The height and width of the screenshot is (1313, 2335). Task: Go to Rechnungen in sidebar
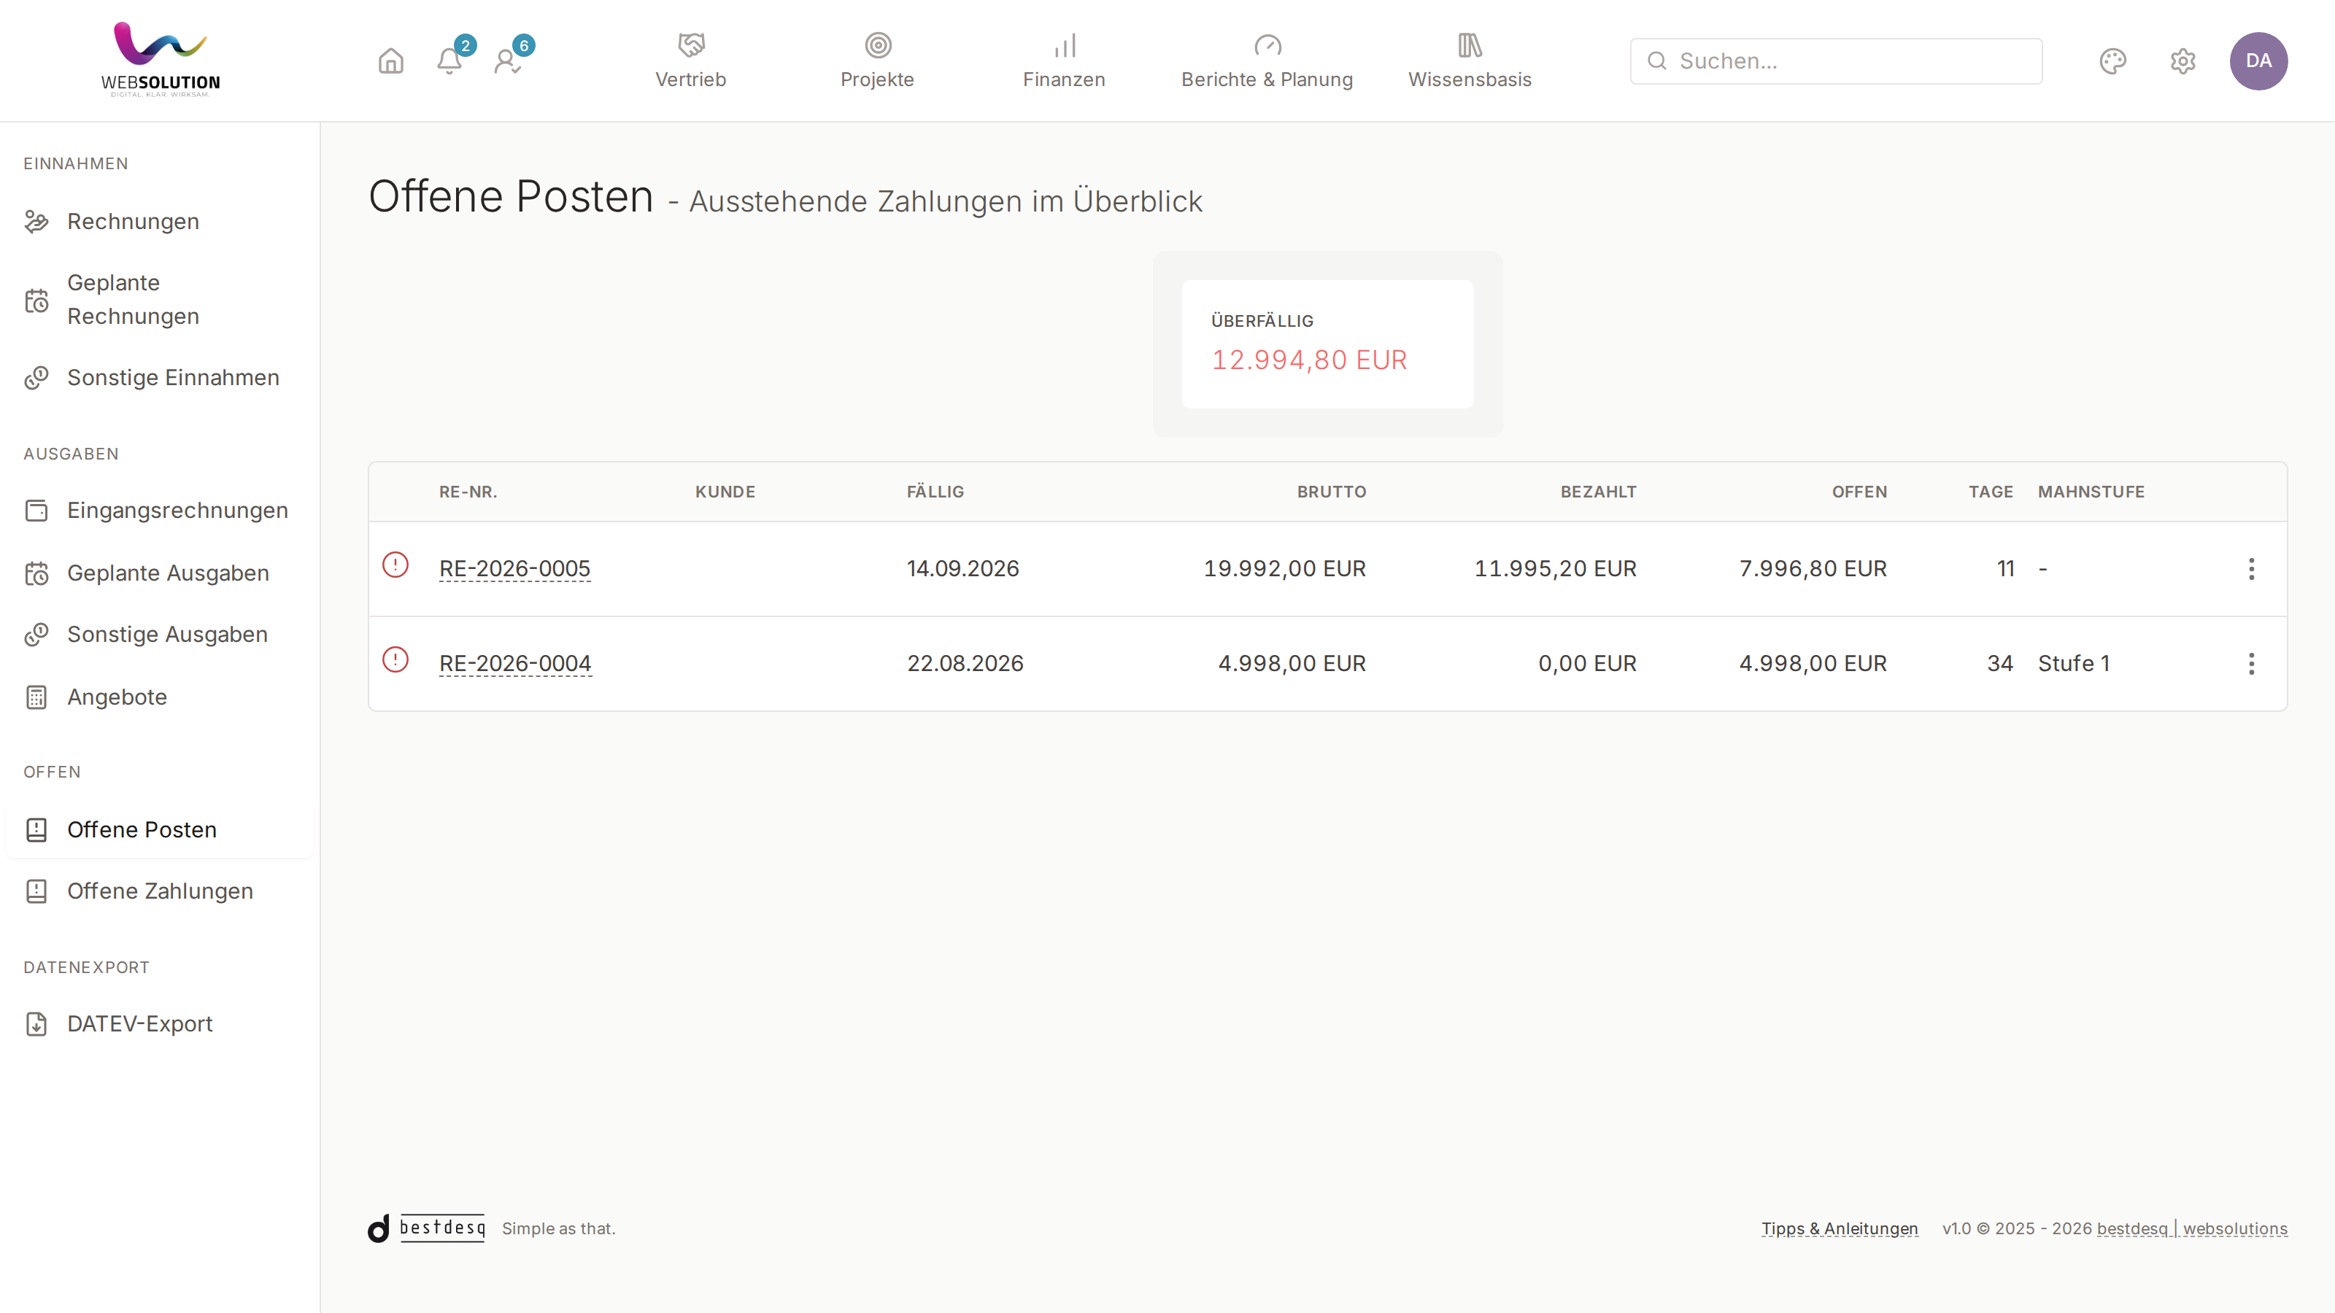(160, 221)
